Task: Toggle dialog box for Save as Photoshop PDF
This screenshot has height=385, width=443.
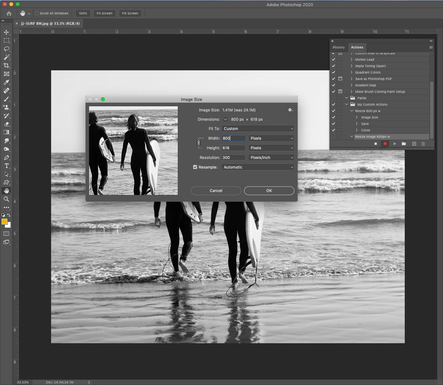Action: point(340,79)
